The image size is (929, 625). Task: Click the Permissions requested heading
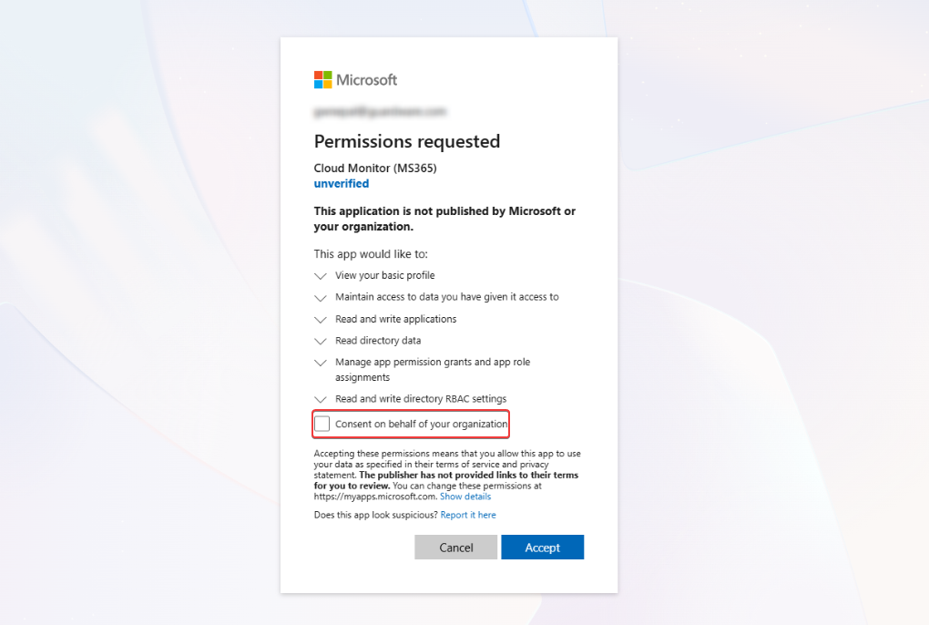click(407, 141)
